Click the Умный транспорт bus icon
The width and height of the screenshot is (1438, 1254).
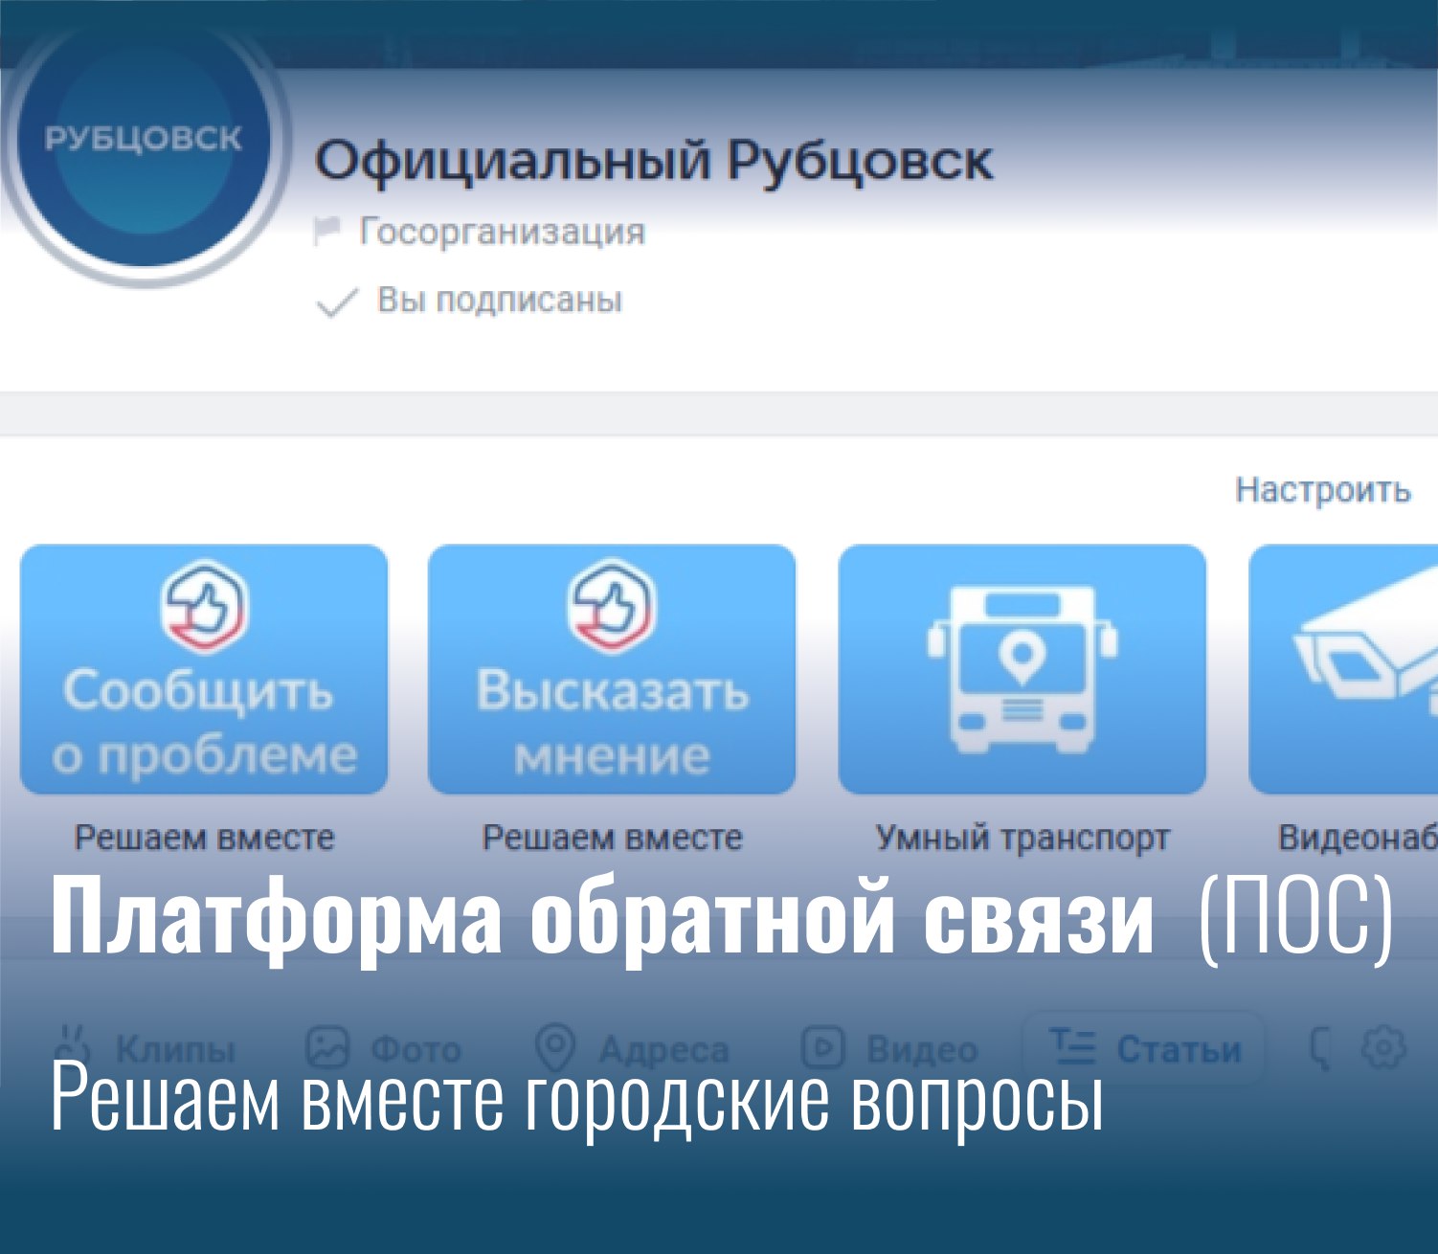click(1022, 670)
